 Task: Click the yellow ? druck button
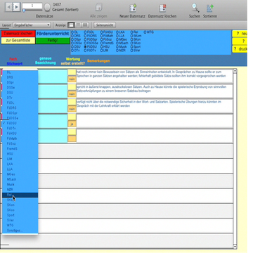(240, 49)
